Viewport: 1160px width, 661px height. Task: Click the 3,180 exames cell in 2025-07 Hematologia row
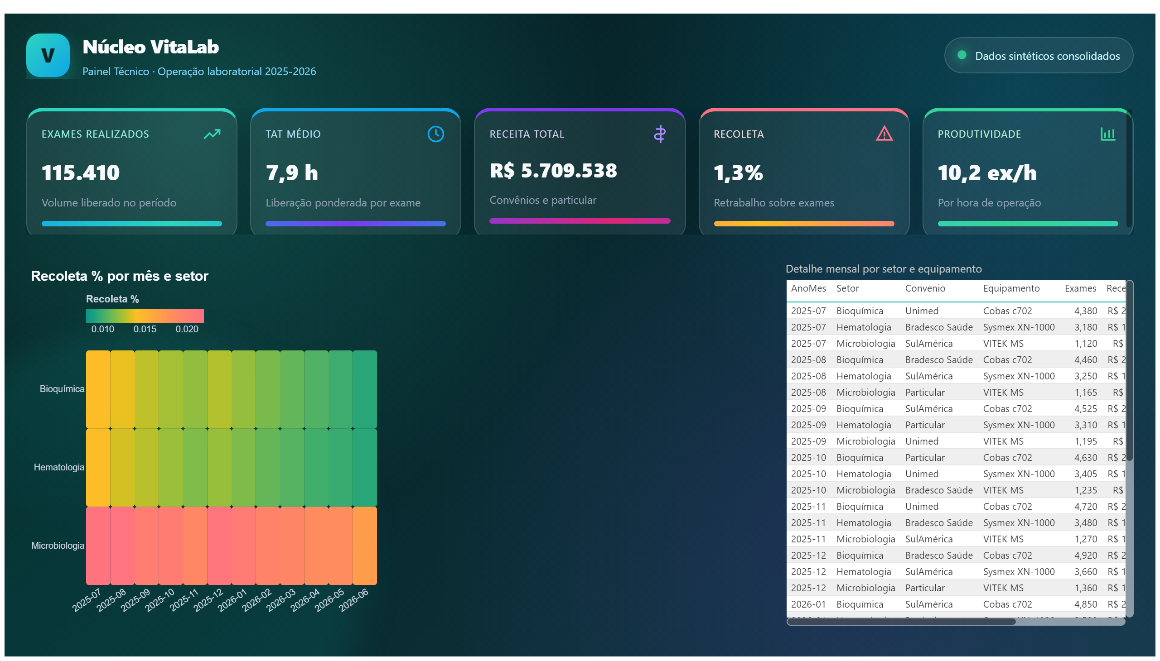pos(1085,327)
